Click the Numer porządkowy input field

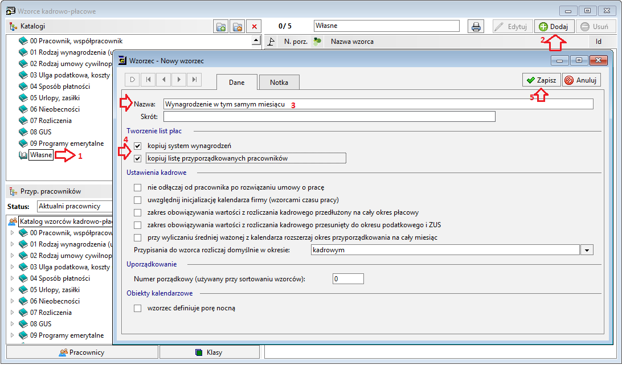(x=348, y=279)
